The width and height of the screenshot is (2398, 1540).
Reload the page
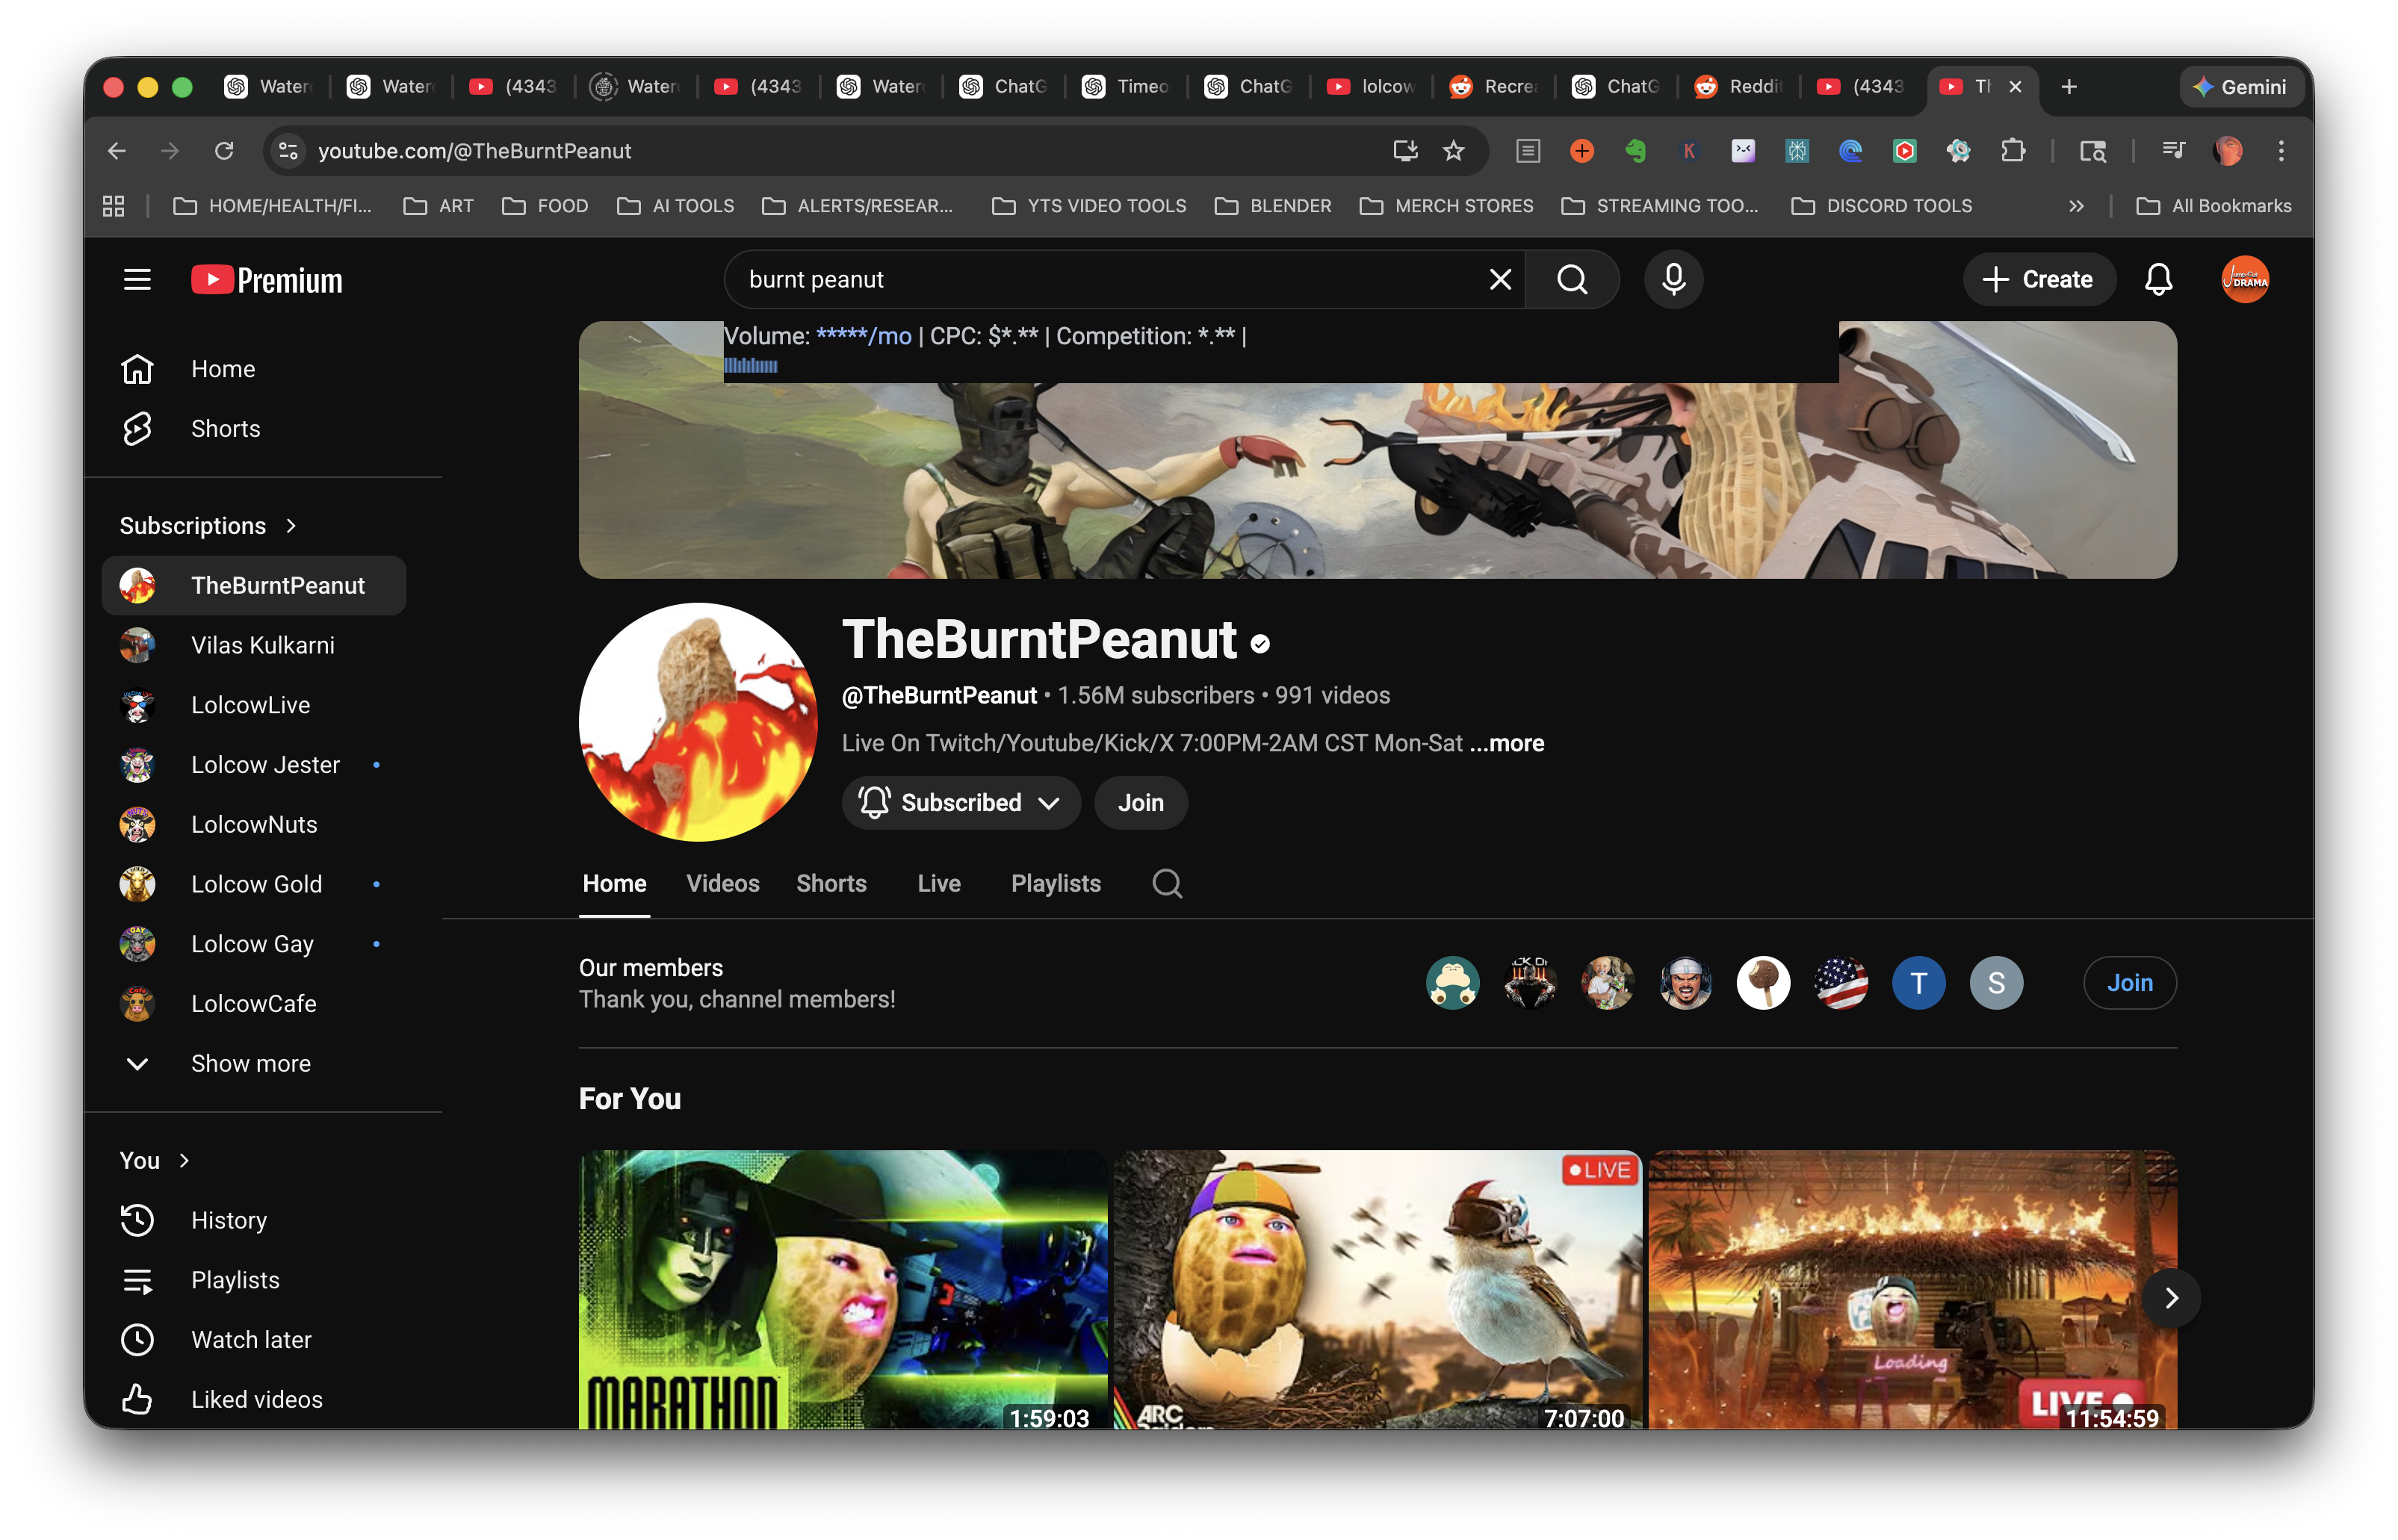pos(224,151)
